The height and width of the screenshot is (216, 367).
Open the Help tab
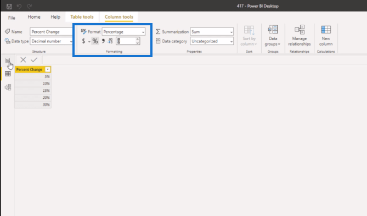[55, 17]
